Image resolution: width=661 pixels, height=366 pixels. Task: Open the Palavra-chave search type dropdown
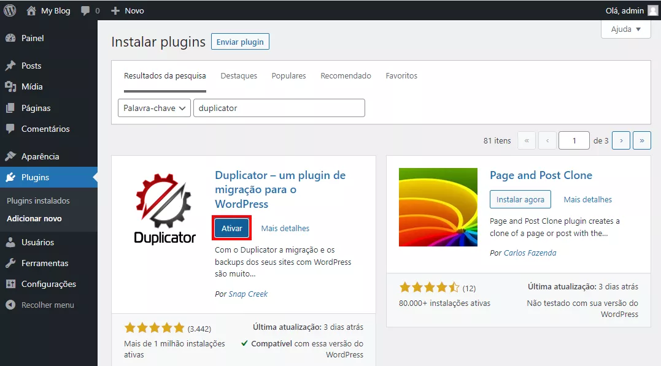[x=154, y=108]
